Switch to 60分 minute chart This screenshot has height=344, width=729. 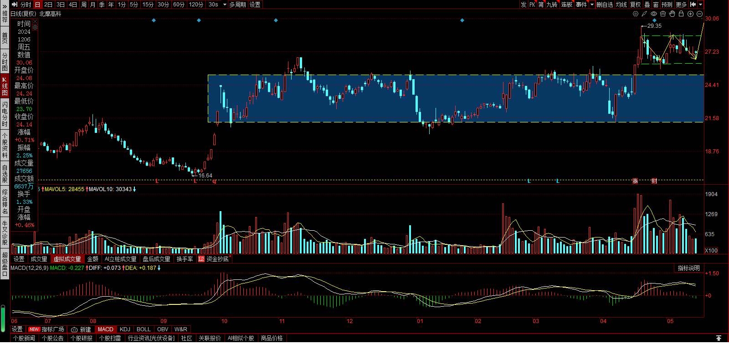tap(179, 4)
